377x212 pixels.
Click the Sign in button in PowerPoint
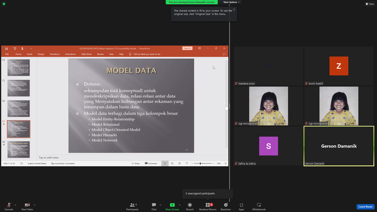click(187, 48)
